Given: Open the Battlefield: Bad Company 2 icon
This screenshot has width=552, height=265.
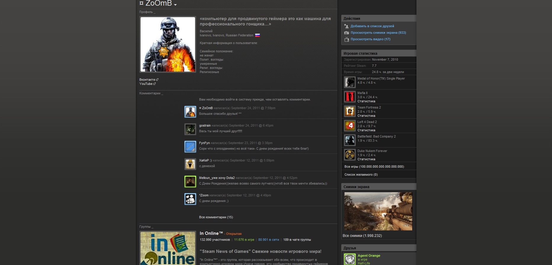Looking at the screenshot, I should tap(350, 140).
